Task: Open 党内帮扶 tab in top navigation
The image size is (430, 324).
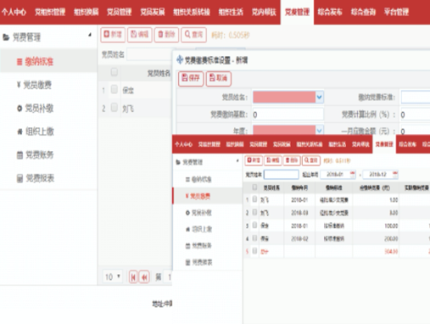Action: [264, 12]
